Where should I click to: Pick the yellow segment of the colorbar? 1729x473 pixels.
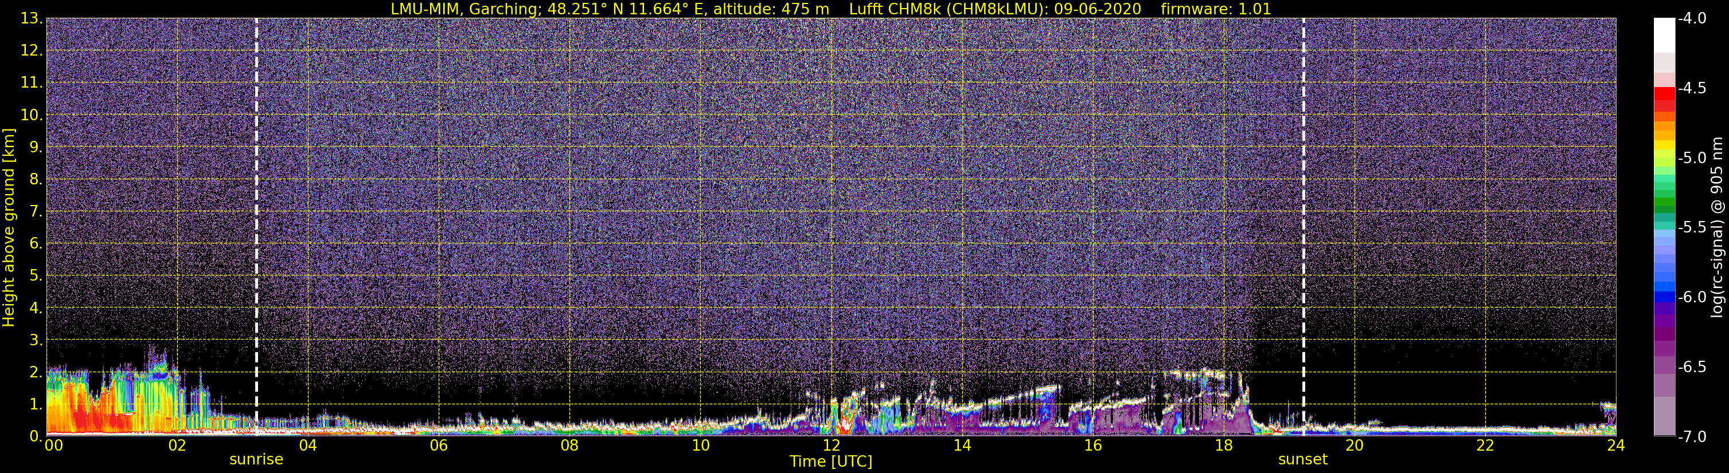[x=1664, y=145]
